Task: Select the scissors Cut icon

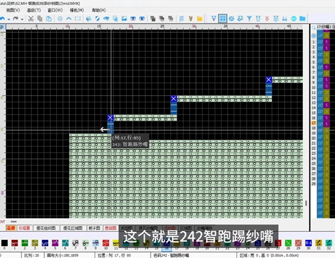Action: [31, 19]
